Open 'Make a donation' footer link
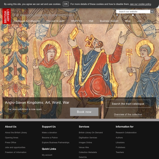Viewport: 159px width, 159px height. (x=49, y=132)
